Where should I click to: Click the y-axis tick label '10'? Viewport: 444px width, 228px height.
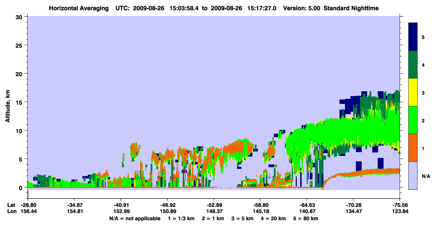(20, 131)
